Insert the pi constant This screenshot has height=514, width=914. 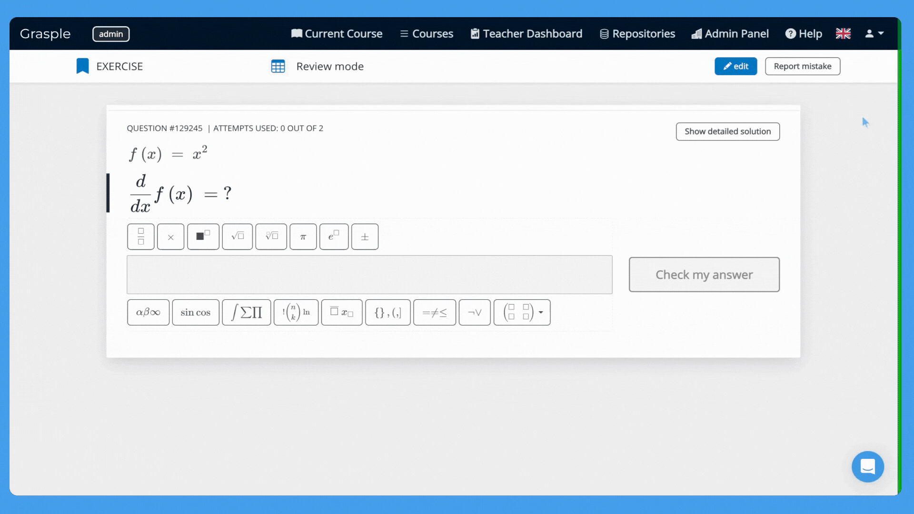(303, 237)
